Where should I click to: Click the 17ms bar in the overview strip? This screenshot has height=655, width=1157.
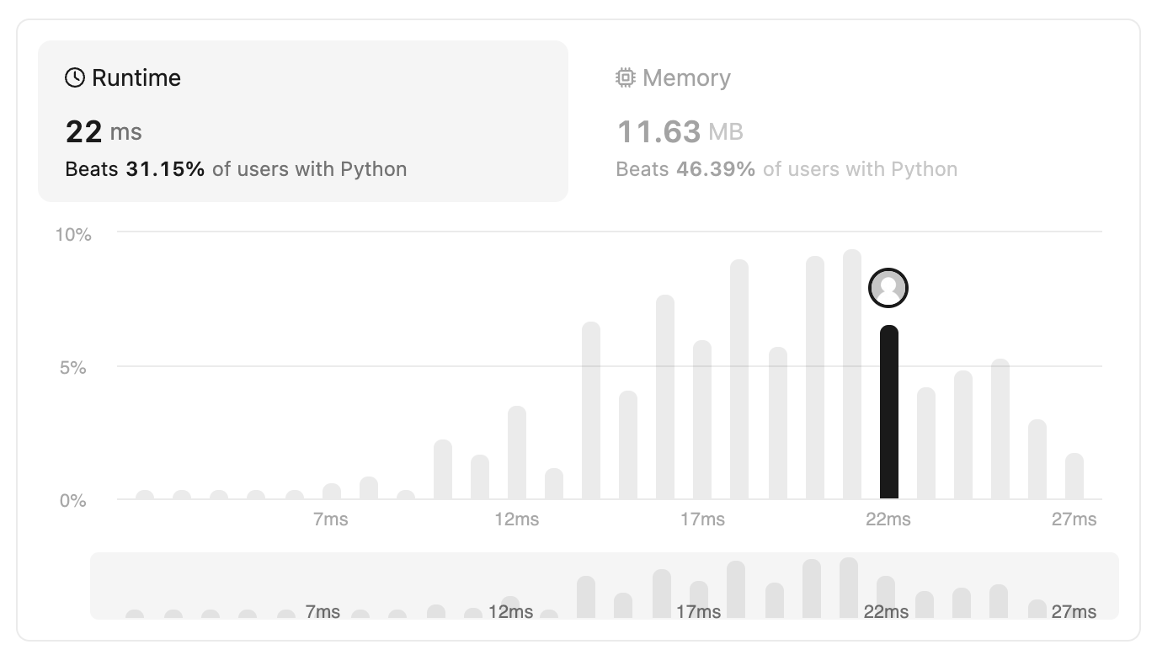point(699,600)
